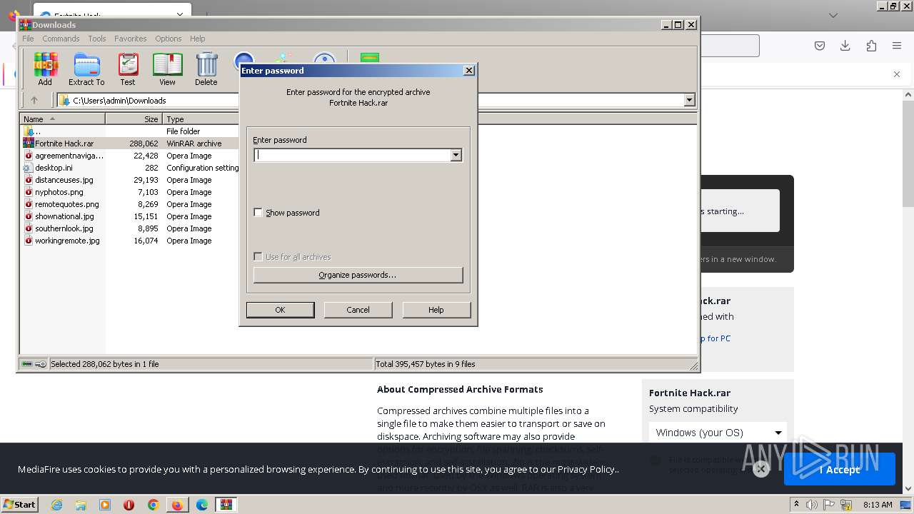Expand the Enter password dropdown arrow
Viewport: 914px width, 514px height.
click(456, 155)
